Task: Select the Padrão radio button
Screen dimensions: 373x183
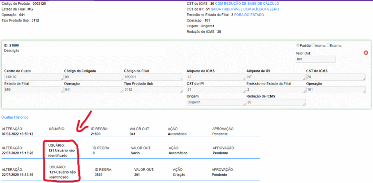Action: coord(298,45)
